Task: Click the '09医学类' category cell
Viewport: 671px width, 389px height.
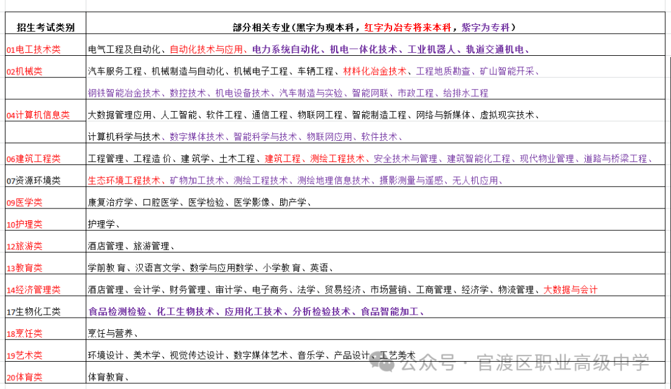Action: tap(45, 197)
